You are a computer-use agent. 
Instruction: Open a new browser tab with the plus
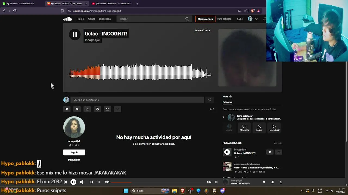click(x=137, y=4)
